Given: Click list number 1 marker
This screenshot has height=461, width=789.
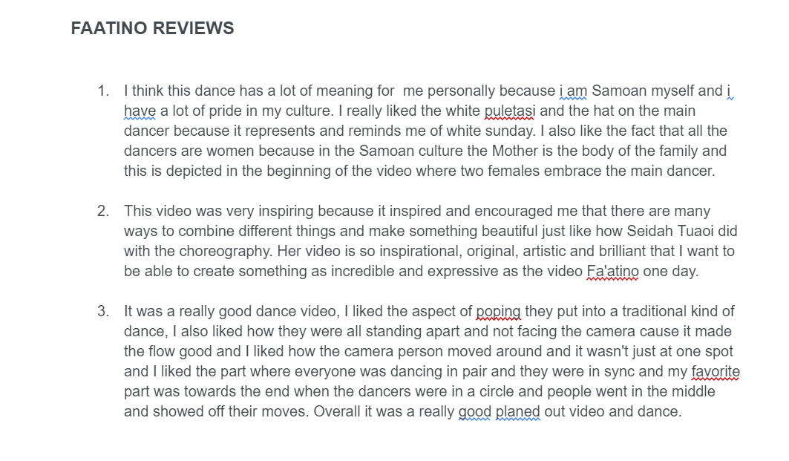Looking at the screenshot, I should (103, 91).
